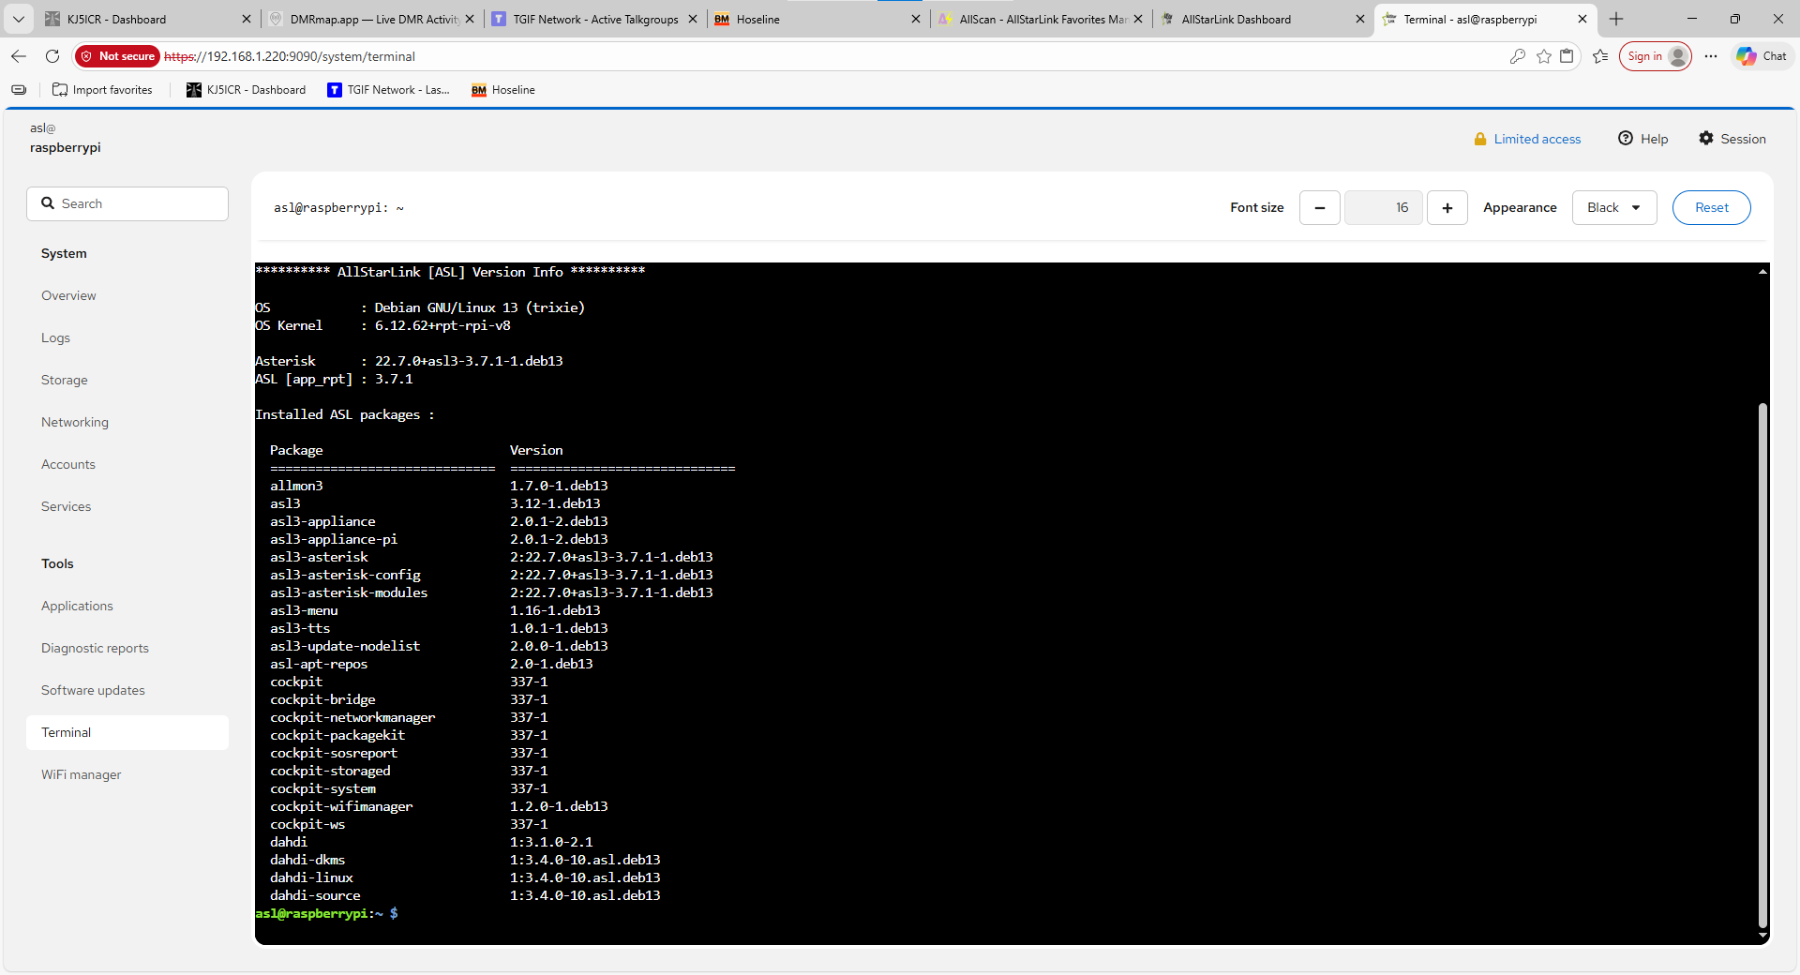1800x975 pixels.
Task: Refresh the browser page
Action: (52, 56)
